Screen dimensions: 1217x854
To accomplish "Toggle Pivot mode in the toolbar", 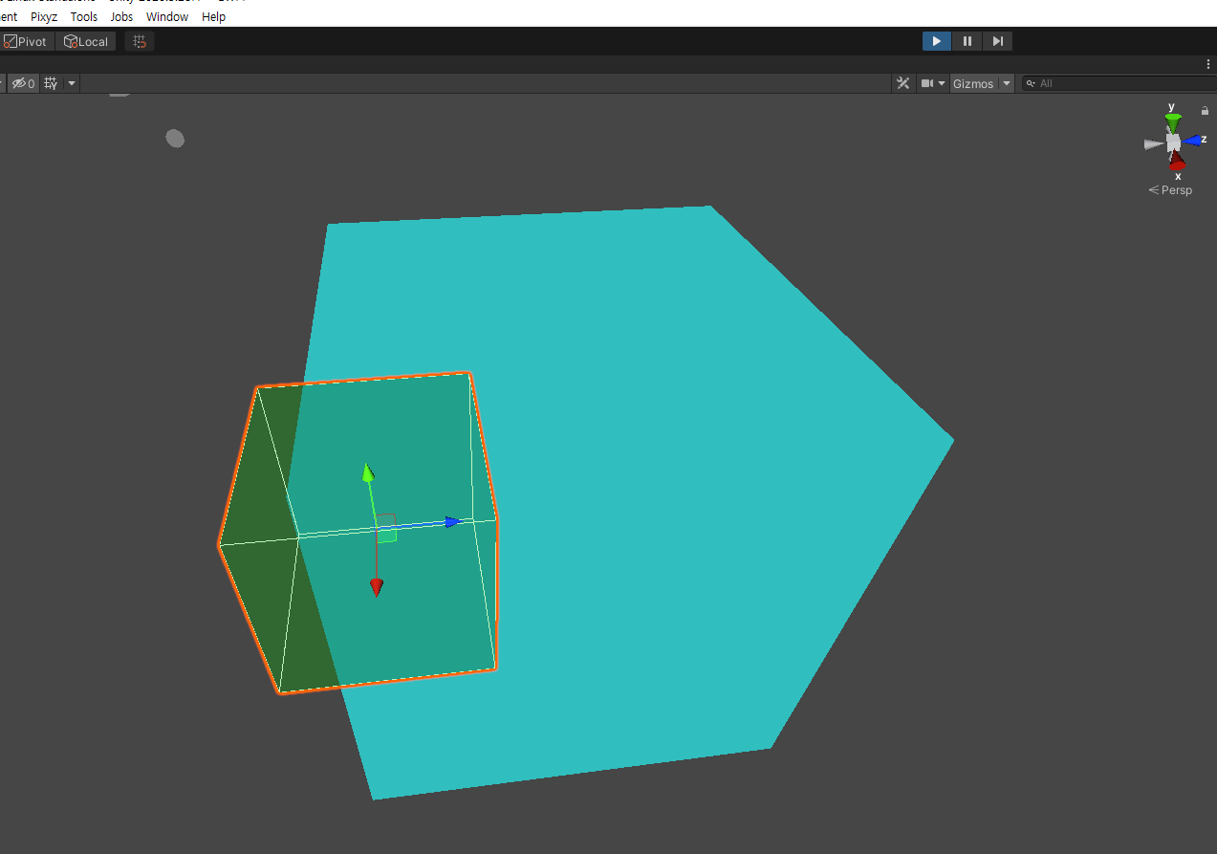I will pos(26,40).
